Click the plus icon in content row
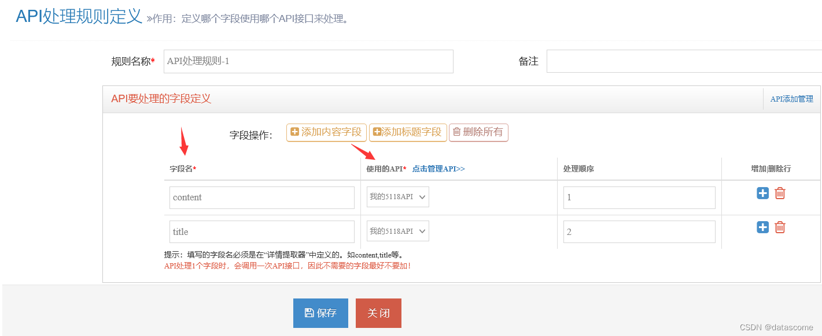Viewport: 822px width, 336px height. (762, 193)
